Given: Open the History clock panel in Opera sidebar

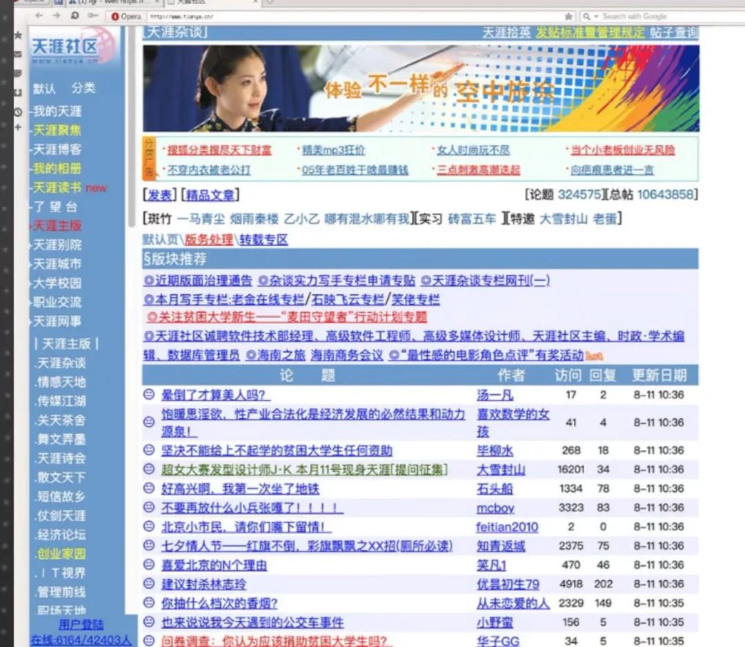Looking at the screenshot, I should [x=18, y=112].
